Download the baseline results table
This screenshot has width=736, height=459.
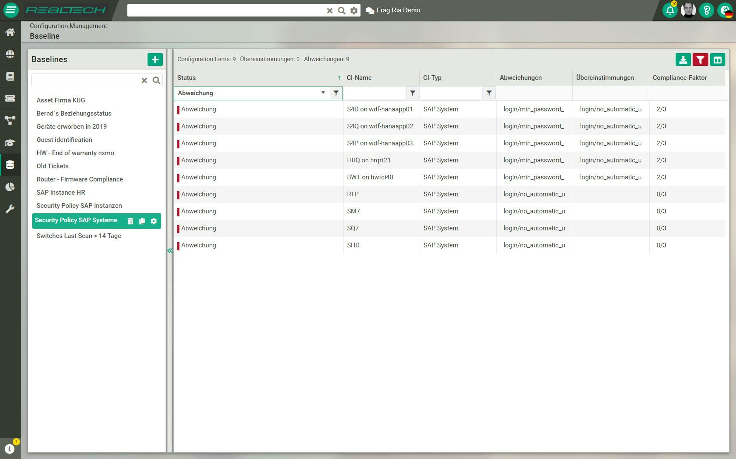683,60
